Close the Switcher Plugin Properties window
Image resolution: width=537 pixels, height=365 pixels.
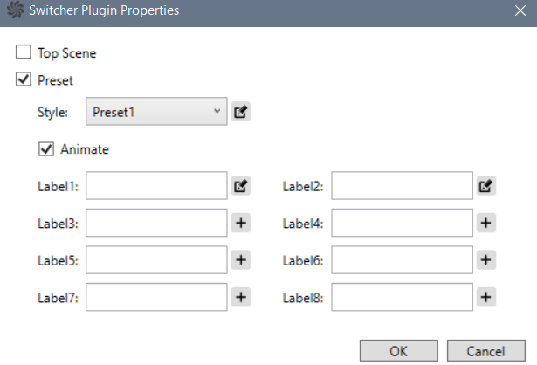520,12
